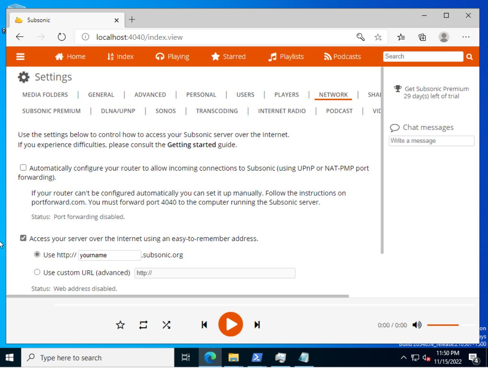Go to INTERNET RADIO settings

click(x=282, y=111)
